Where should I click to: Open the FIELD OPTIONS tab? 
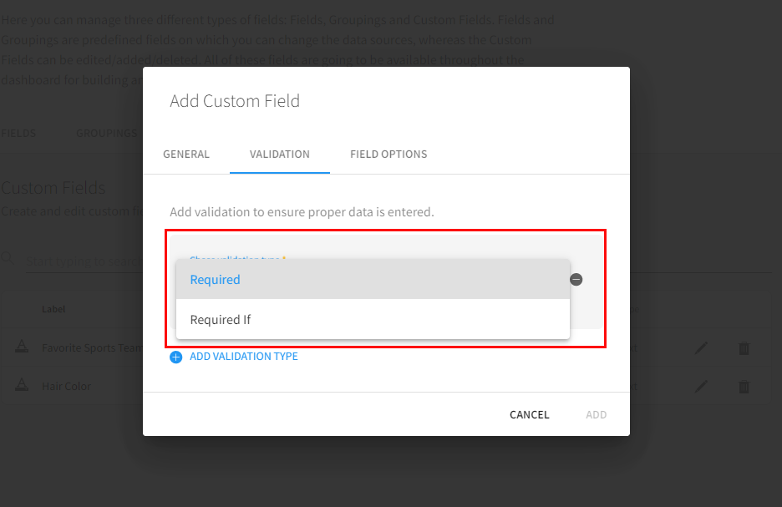388,155
